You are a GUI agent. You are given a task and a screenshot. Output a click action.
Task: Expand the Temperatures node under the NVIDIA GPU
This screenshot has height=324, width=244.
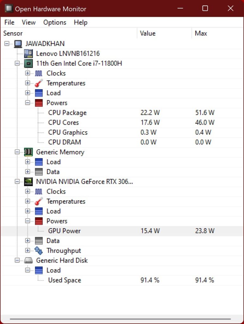28,201
